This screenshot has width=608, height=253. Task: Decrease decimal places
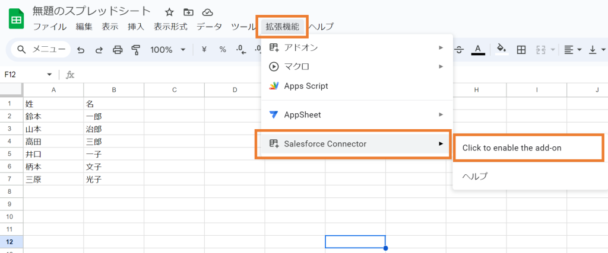pos(241,50)
